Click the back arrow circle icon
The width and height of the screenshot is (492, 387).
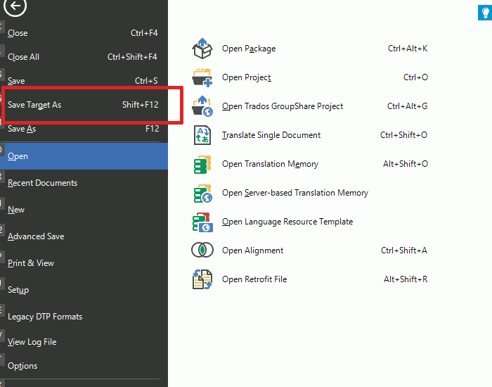15,7
